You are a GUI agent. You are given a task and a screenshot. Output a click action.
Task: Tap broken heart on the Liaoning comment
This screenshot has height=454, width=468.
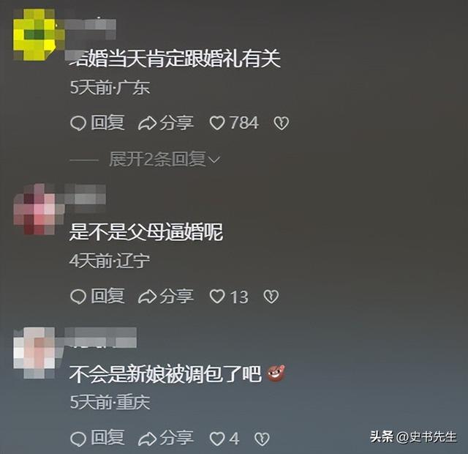tap(271, 297)
